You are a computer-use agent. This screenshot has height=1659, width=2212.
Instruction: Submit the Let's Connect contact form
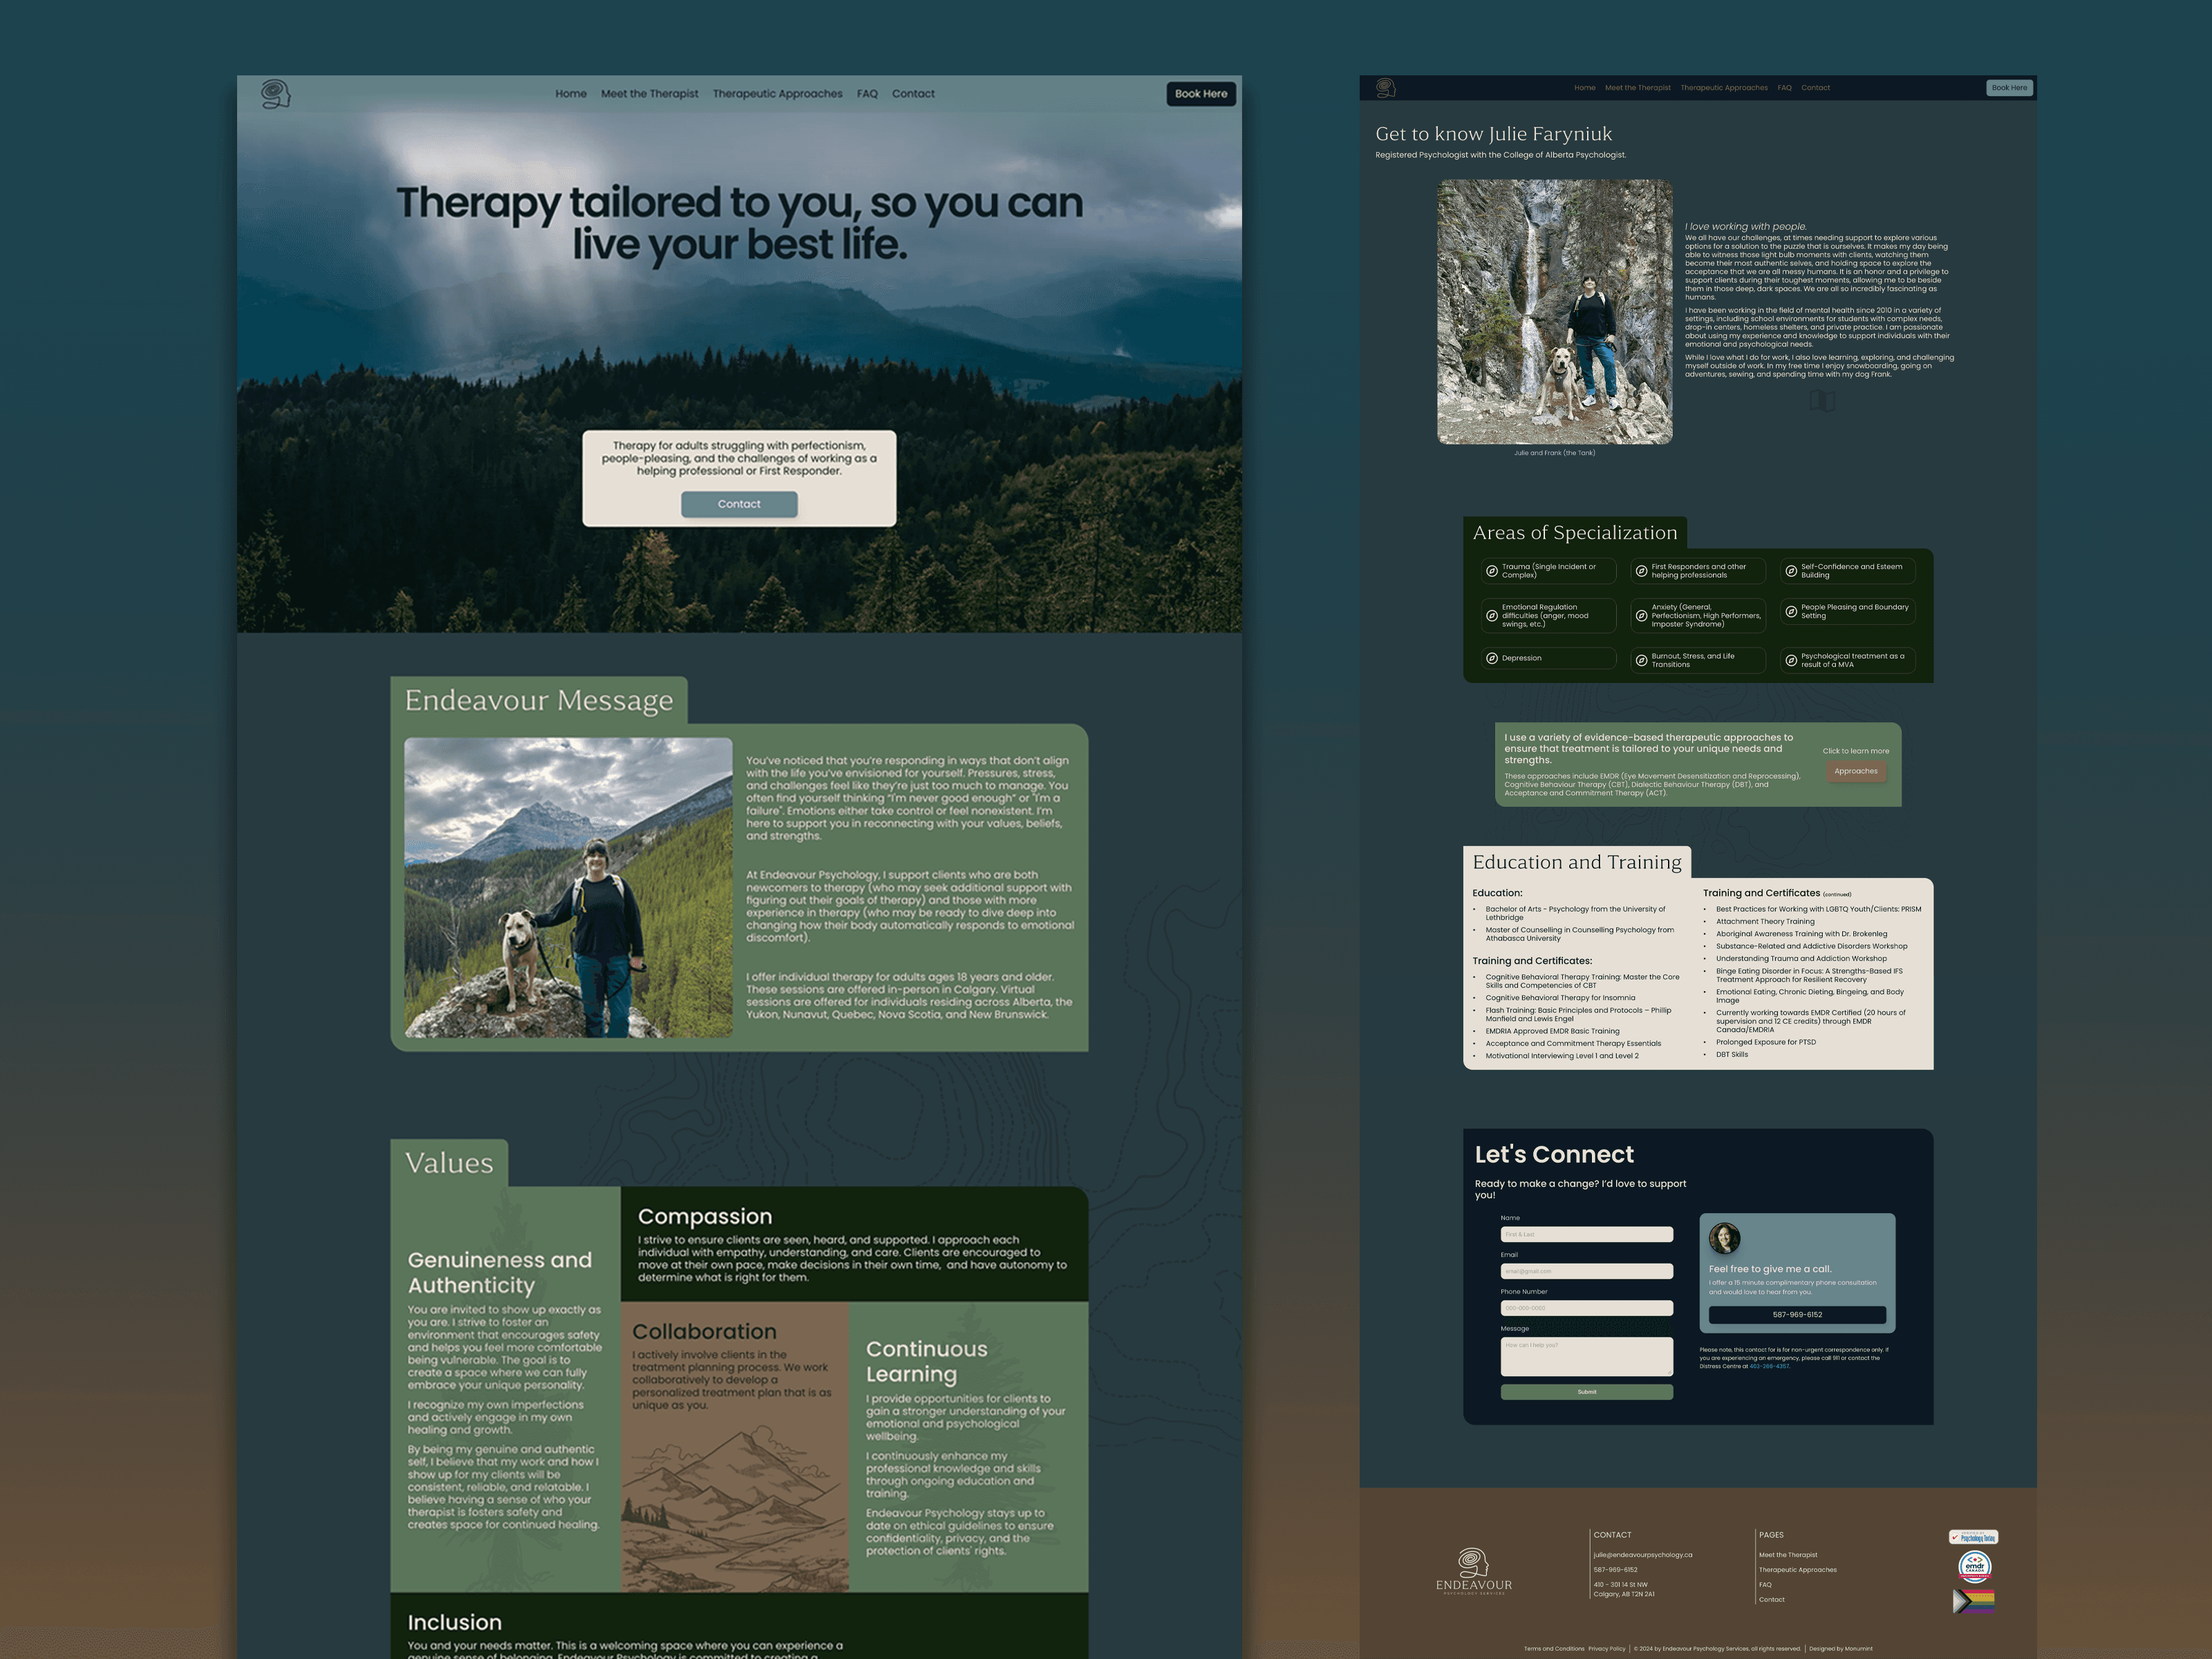(x=1586, y=1391)
